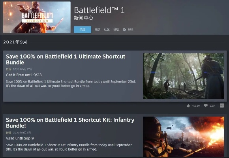This screenshot has height=158, width=229.
Task: Open the Shortcut Kit: Infantry Bundle headline
Action: click(x=70, y=123)
